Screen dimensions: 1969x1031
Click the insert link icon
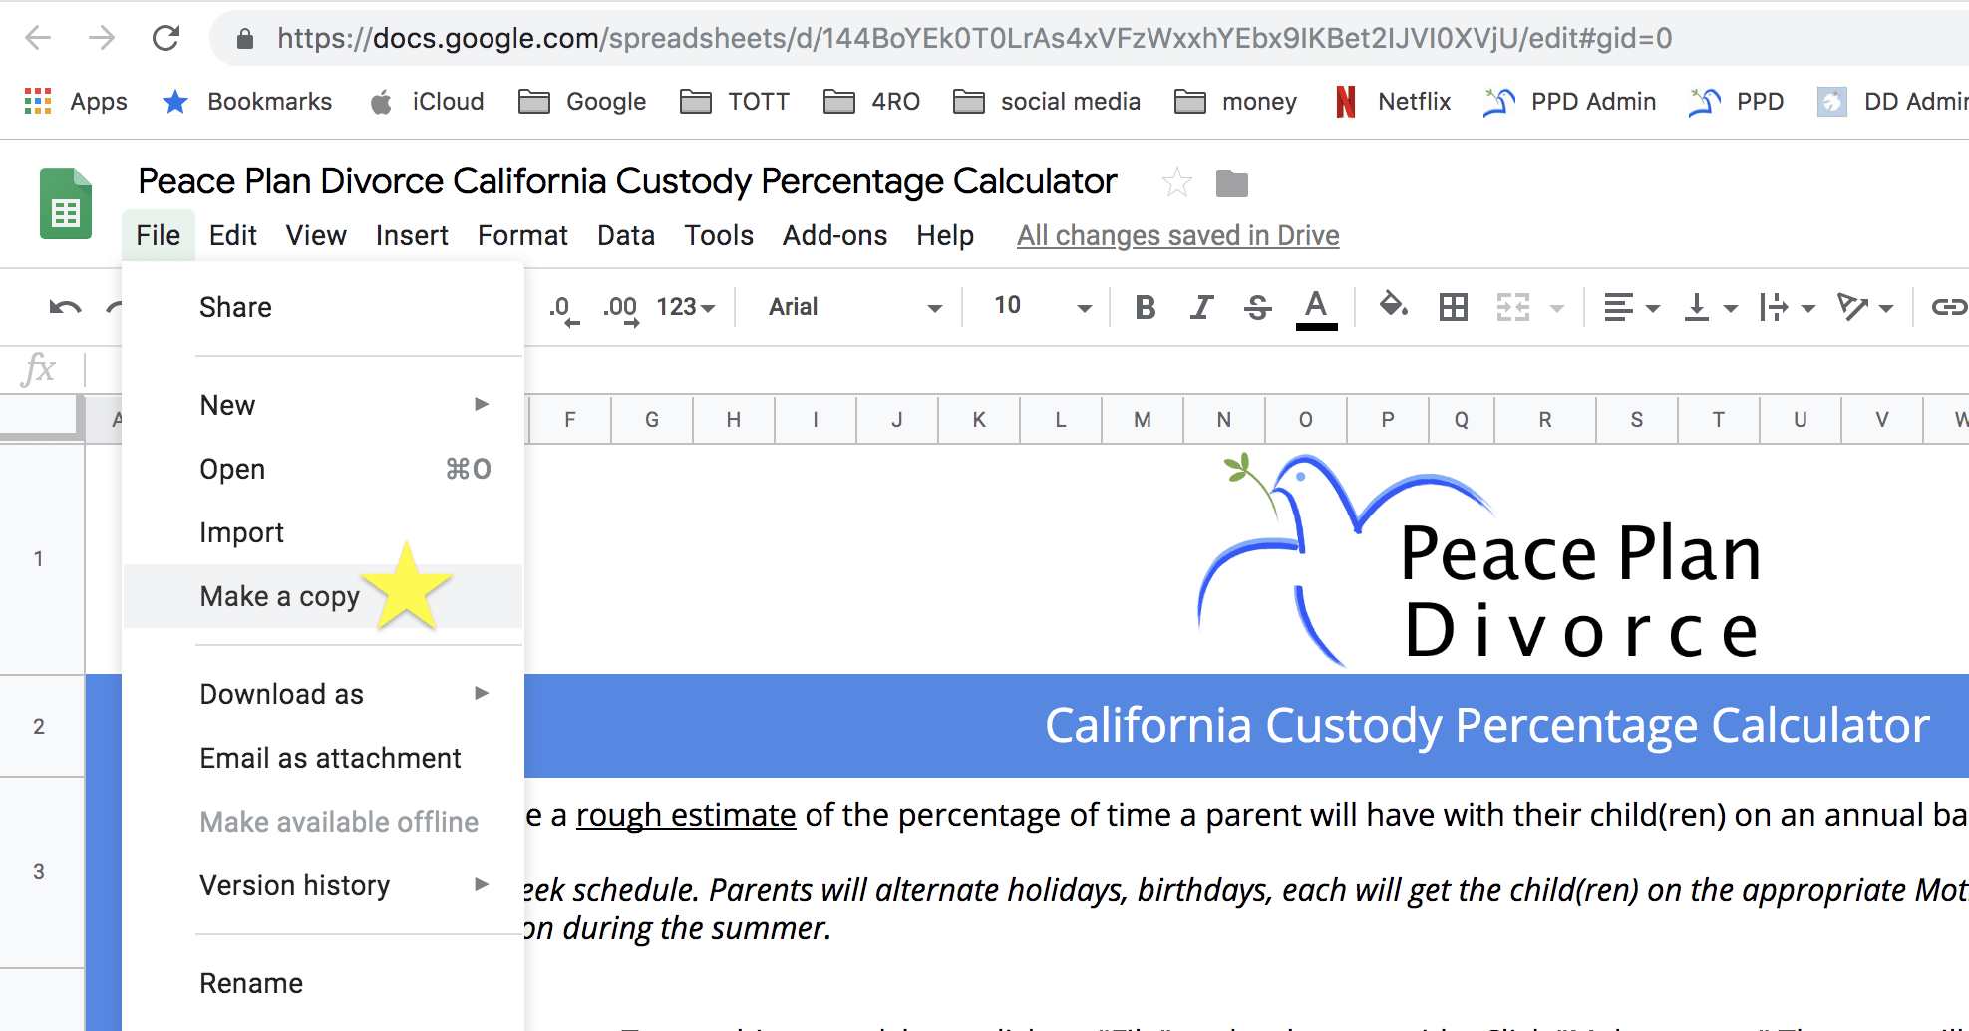(x=1949, y=307)
